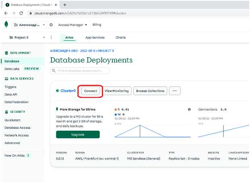
Task: Click the Connections chart
Action: click(223, 131)
